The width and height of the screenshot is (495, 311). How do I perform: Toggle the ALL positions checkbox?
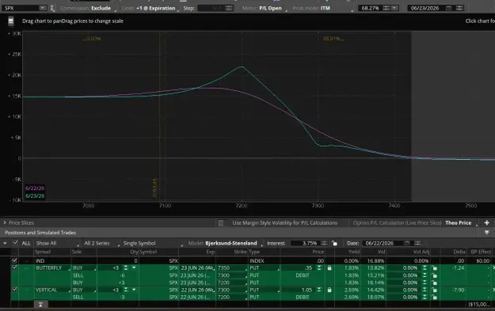pyautogui.click(x=15, y=243)
